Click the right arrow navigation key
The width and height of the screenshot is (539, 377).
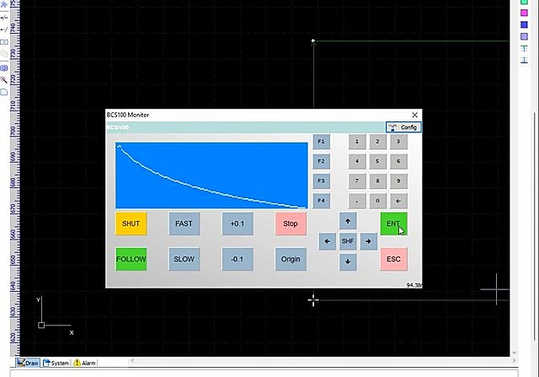click(x=369, y=241)
